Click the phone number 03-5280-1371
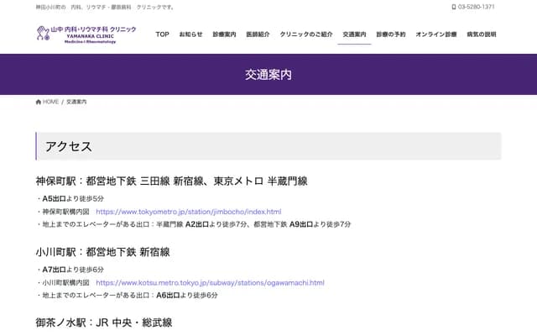The width and height of the screenshot is (537, 336). 477,7
